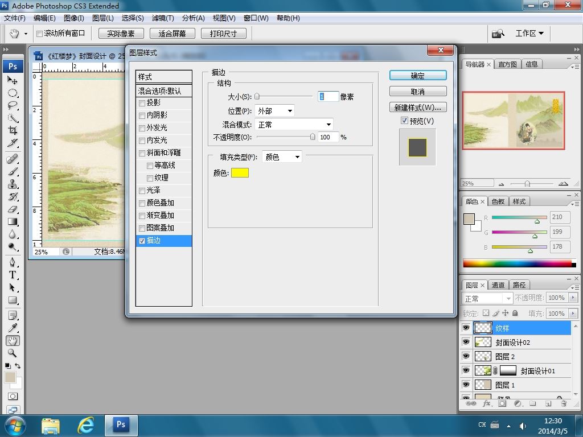The image size is (583, 437).
Task: Select the Move tool
Action: pos(13,80)
